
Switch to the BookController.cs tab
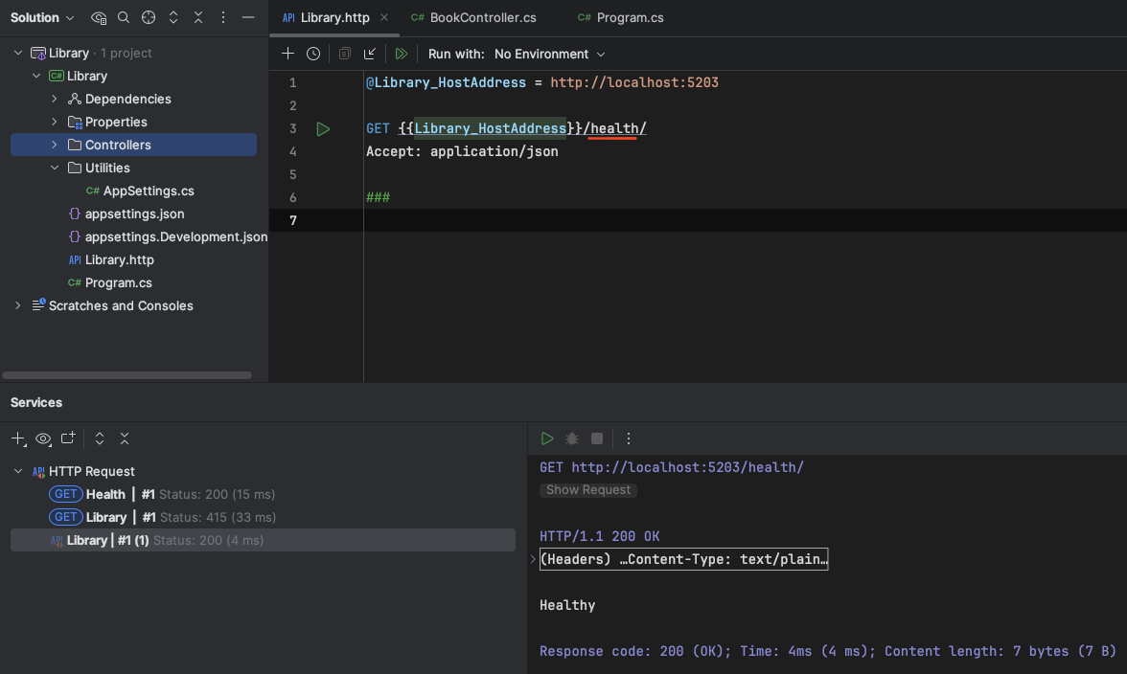click(x=484, y=18)
